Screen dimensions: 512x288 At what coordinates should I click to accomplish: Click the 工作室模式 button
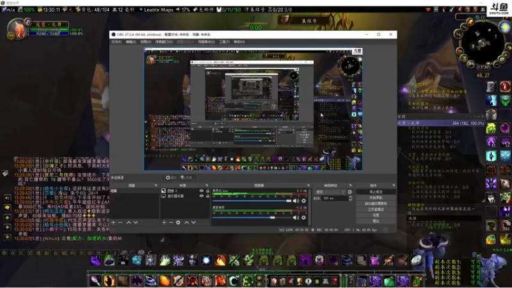click(x=376, y=210)
